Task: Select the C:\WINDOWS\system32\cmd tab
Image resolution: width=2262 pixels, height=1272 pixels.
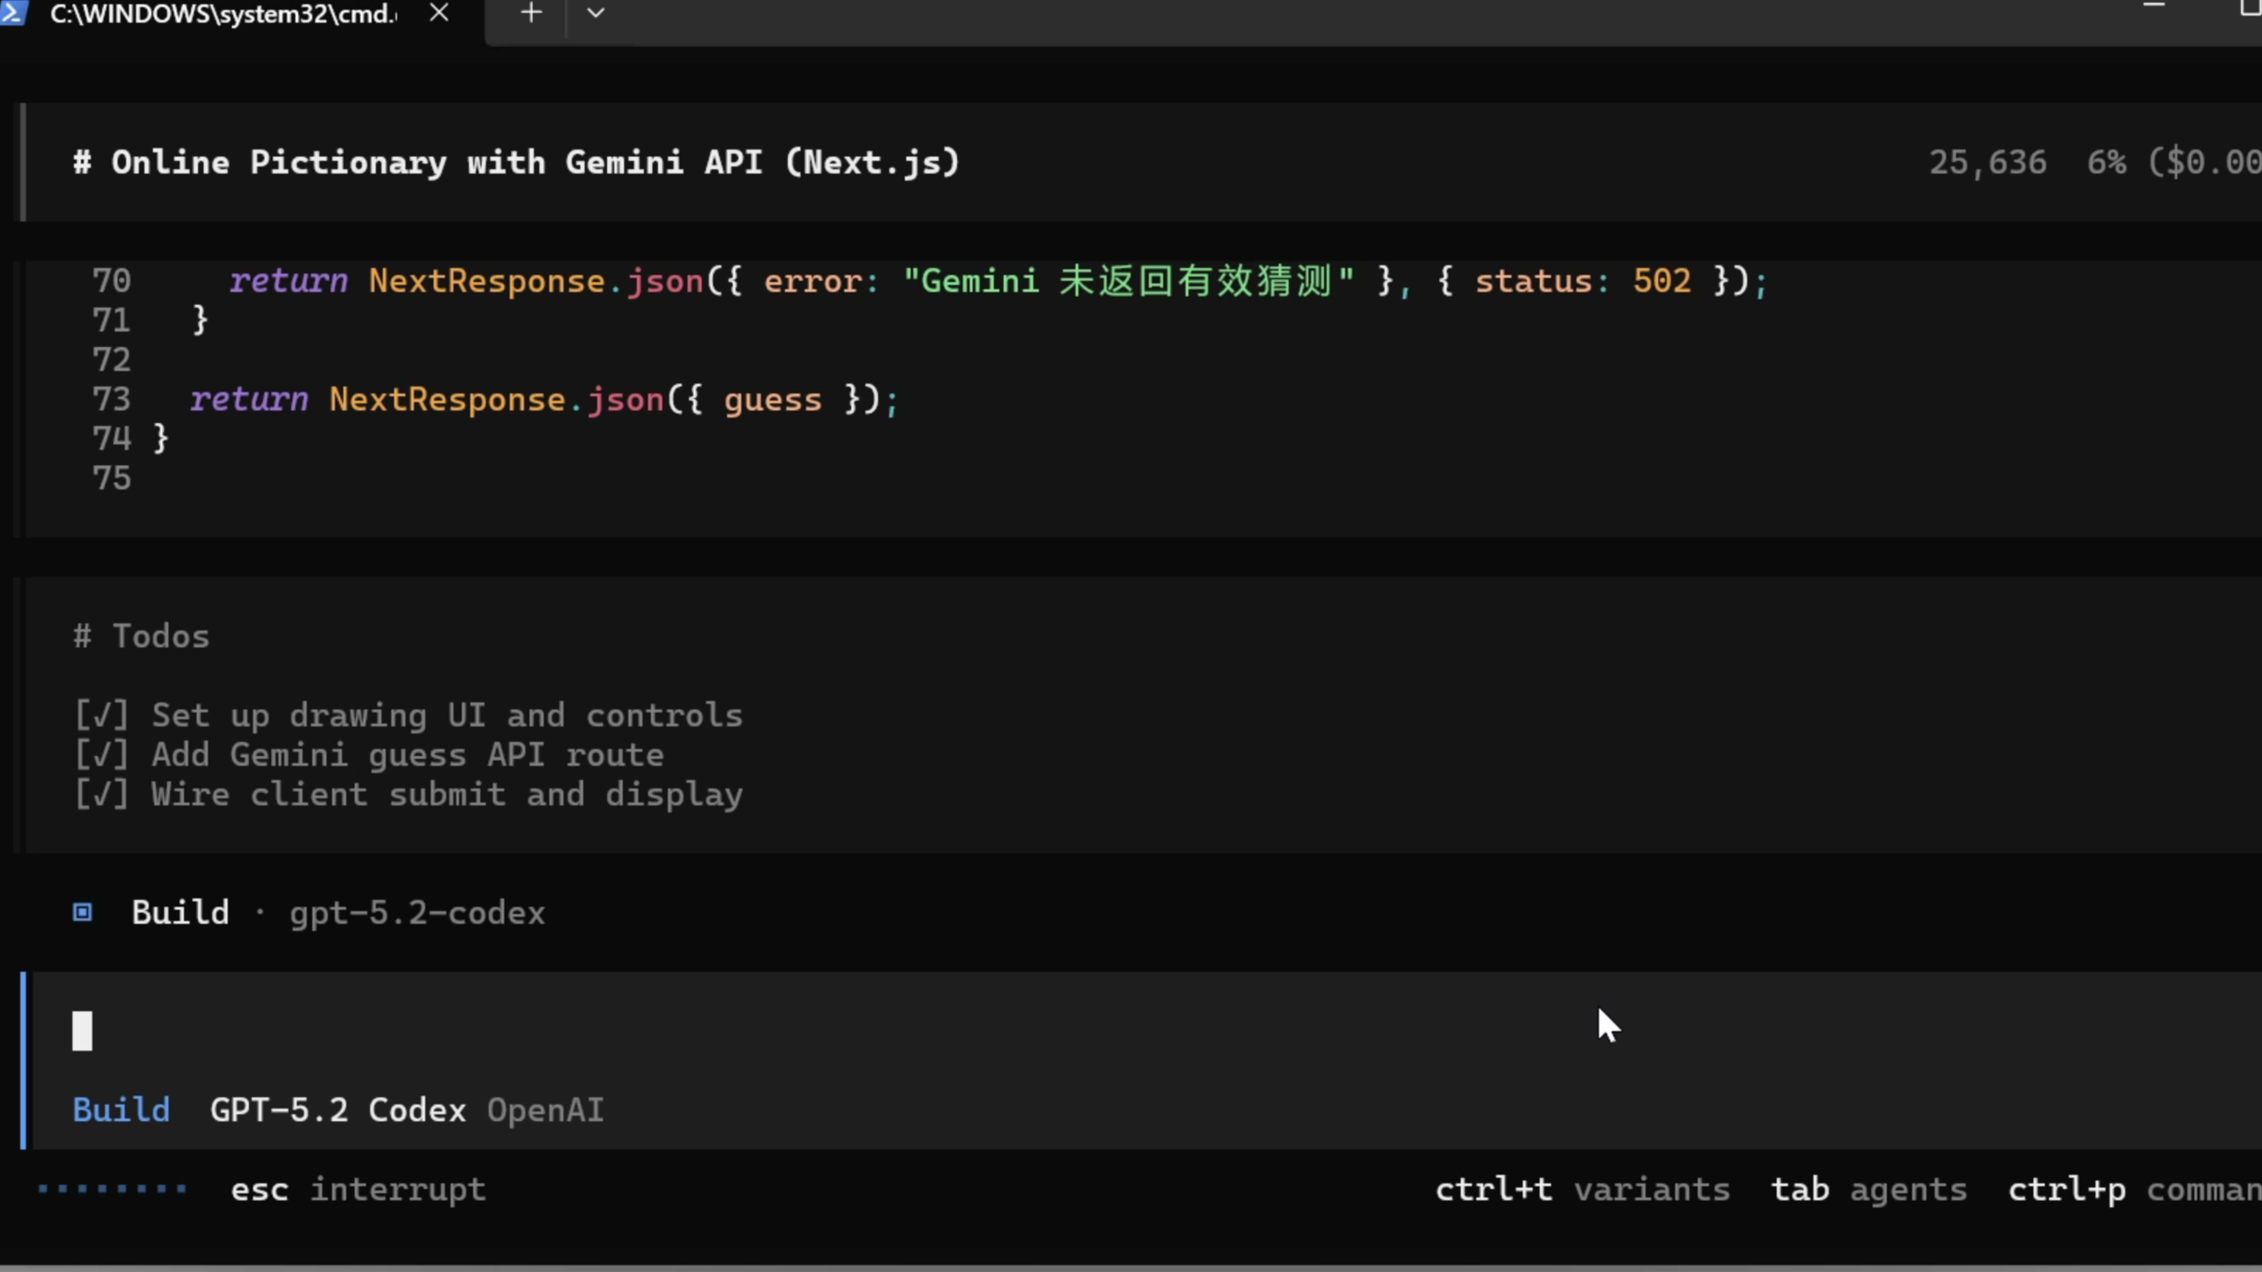Action: 223,14
